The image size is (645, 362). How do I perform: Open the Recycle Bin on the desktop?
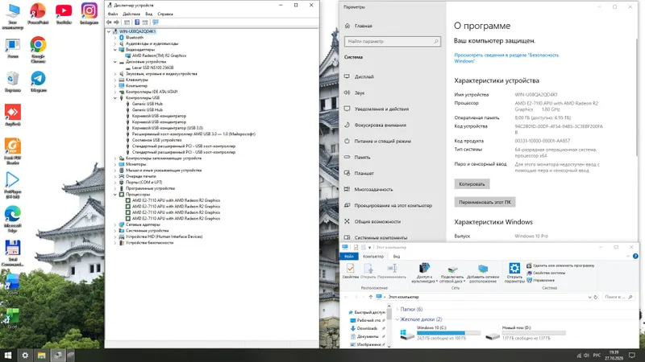coord(12,81)
